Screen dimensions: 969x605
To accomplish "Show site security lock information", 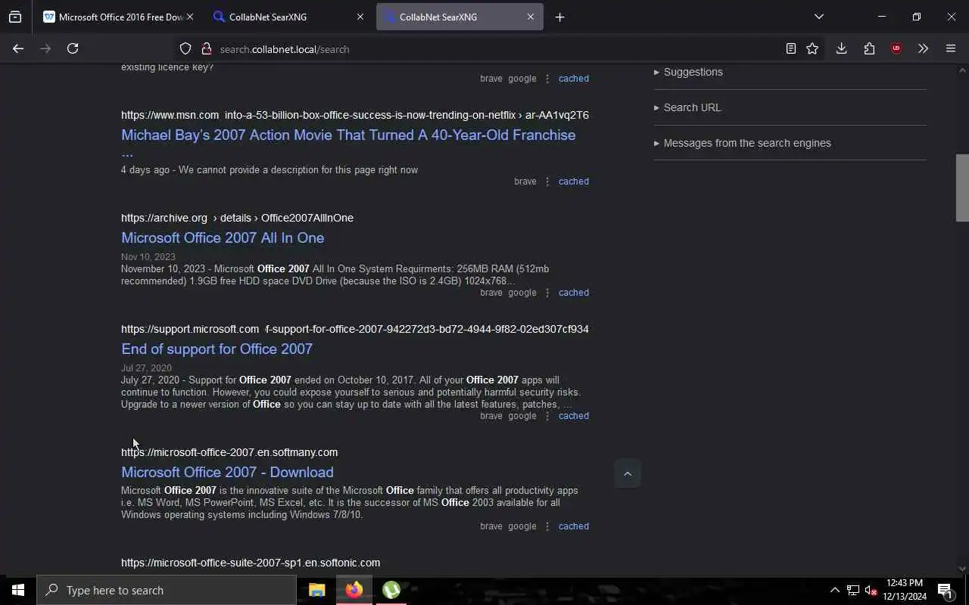I will (206, 48).
